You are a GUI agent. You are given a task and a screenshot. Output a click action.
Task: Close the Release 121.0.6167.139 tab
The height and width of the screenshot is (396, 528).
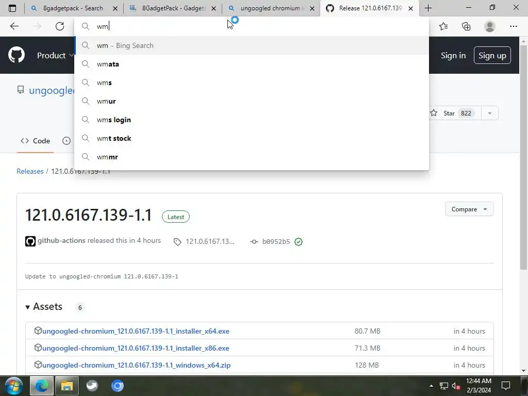pos(410,8)
